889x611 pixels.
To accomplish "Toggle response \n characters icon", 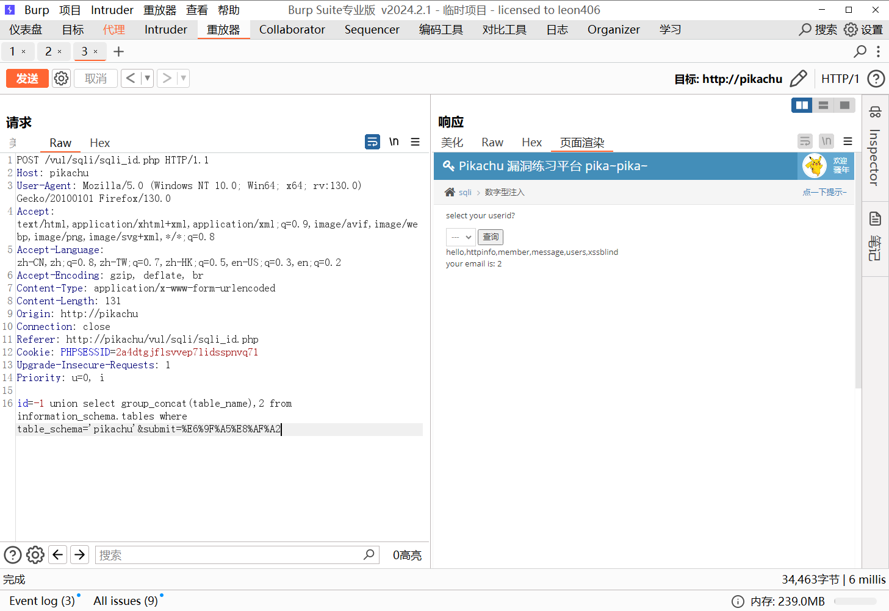I will [x=826, y=141].
